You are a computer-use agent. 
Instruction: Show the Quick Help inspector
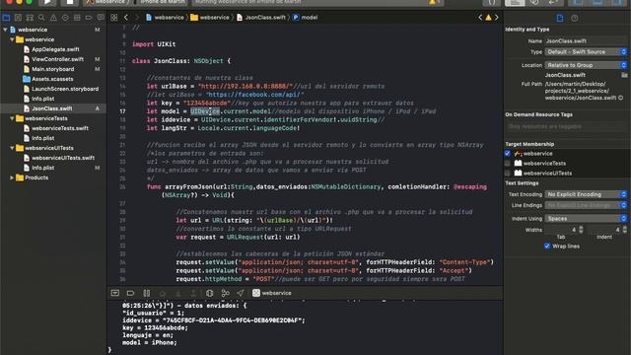575,18
